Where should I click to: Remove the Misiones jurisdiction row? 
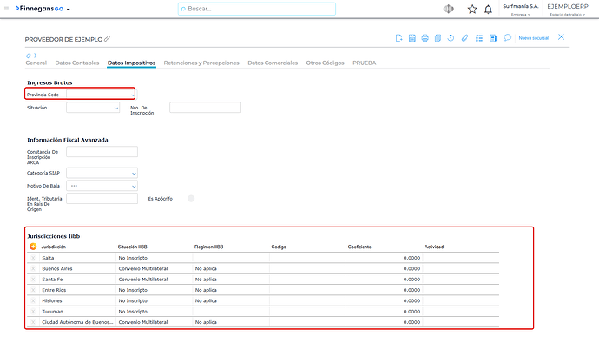[33, 301]
